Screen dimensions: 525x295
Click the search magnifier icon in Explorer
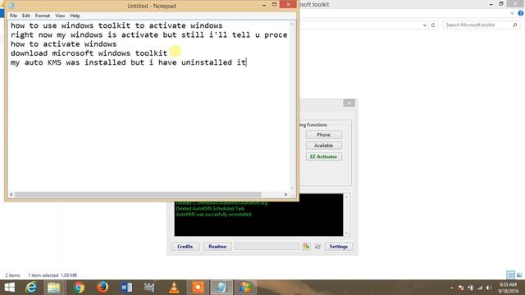pos(515,25)
